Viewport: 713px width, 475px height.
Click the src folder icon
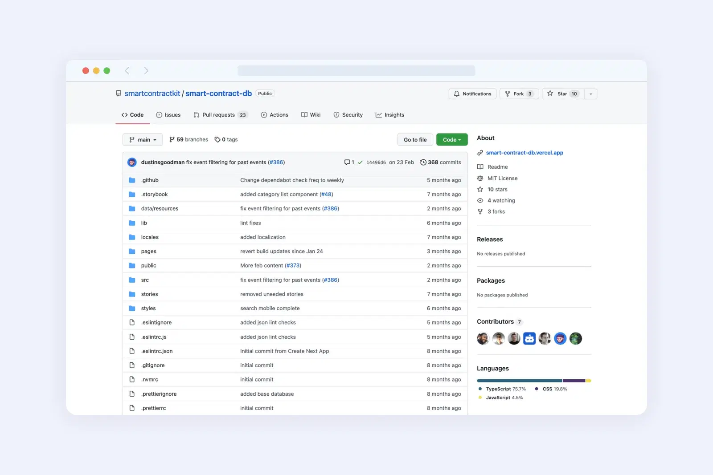[132, 280]
